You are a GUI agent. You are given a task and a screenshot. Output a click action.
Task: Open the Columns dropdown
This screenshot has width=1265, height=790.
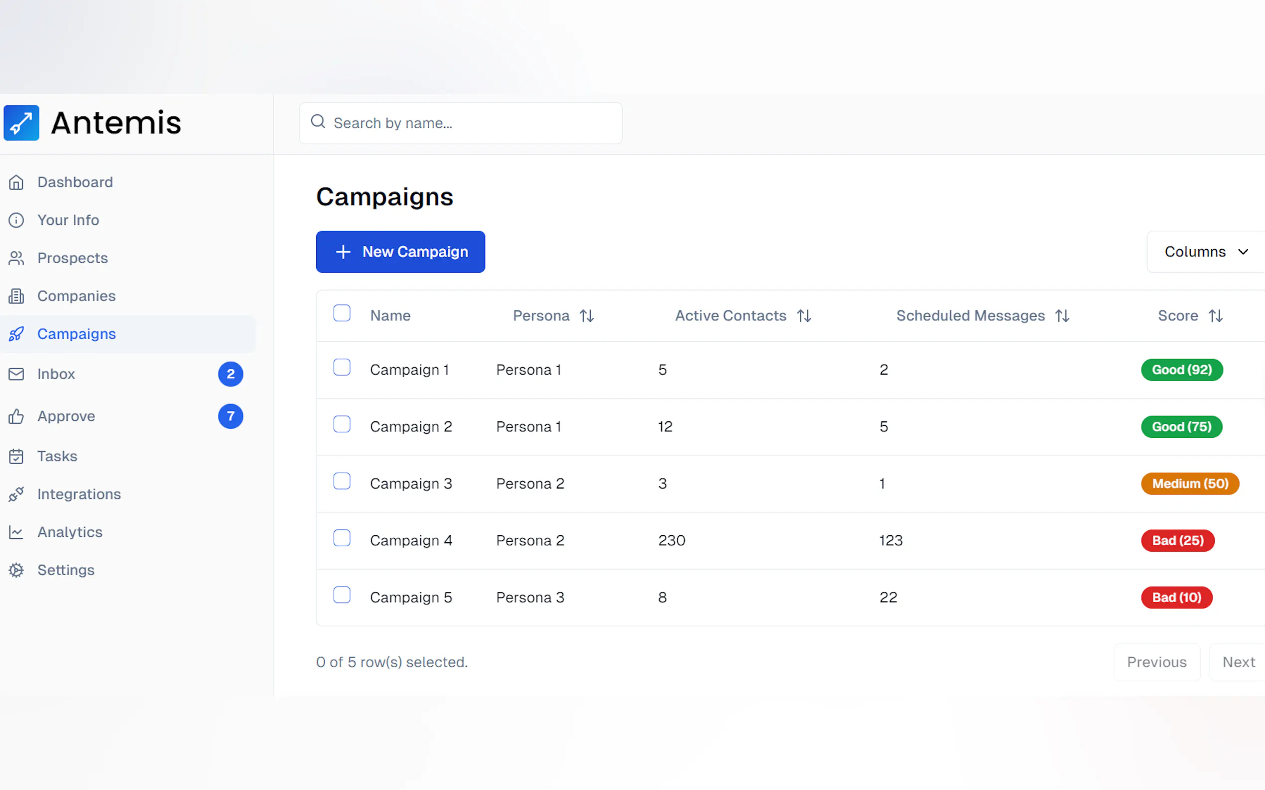click(x=1205, y=252)
